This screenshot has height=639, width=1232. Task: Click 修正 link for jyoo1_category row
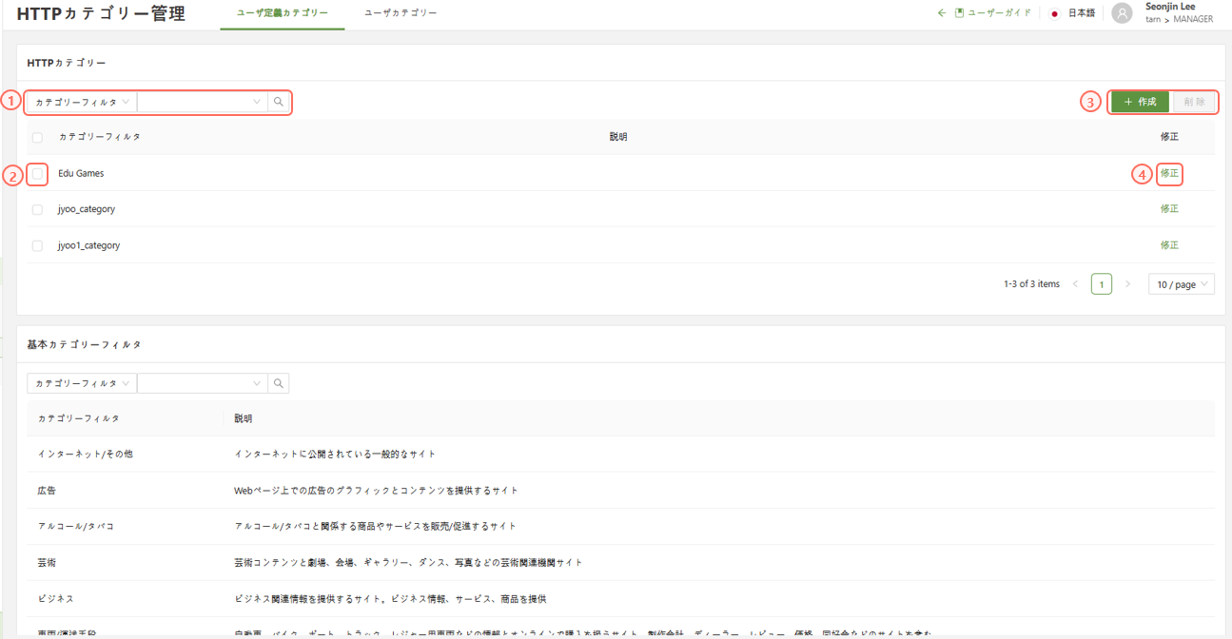pyautogui.click(x=1169, y=245)
